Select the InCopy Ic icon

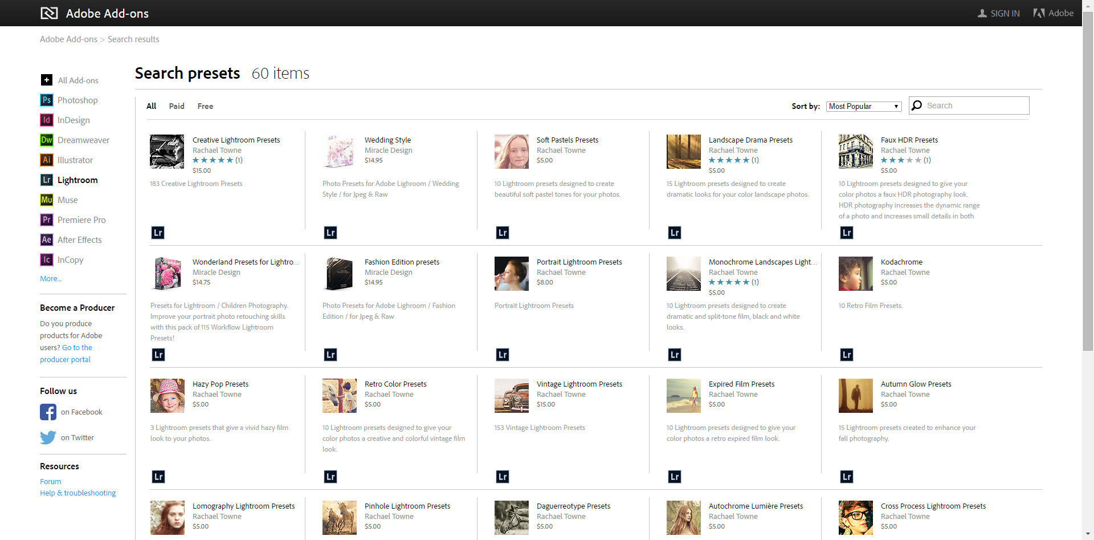47,260
